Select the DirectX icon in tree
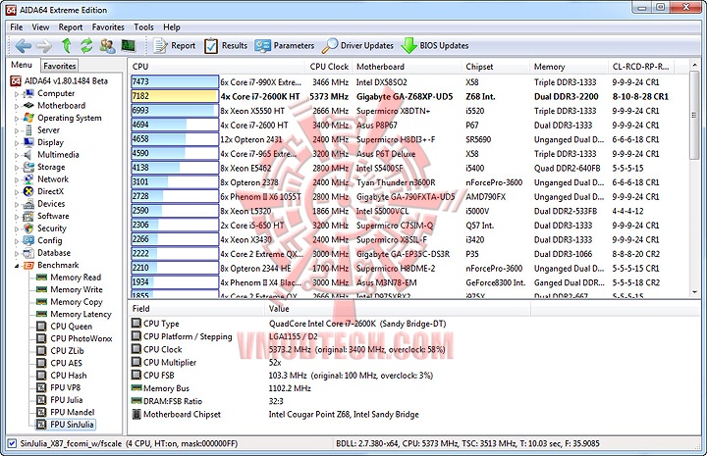The image size is (707, 456). pos(28,191)
